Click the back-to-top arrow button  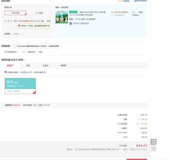pos(153,148)
